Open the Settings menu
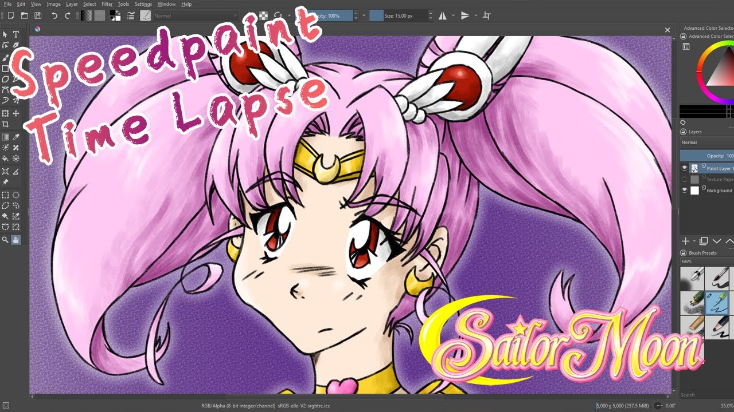Image resolution: width=734 pixels, height=412 pixels. (143, 4)
